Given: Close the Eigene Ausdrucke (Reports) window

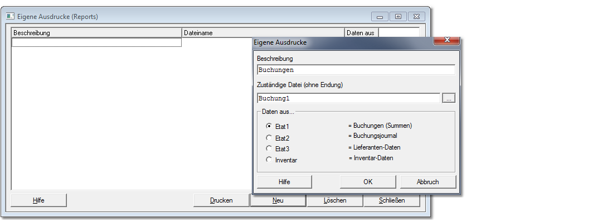Looking at the screenshot, I should coord(416,17).
